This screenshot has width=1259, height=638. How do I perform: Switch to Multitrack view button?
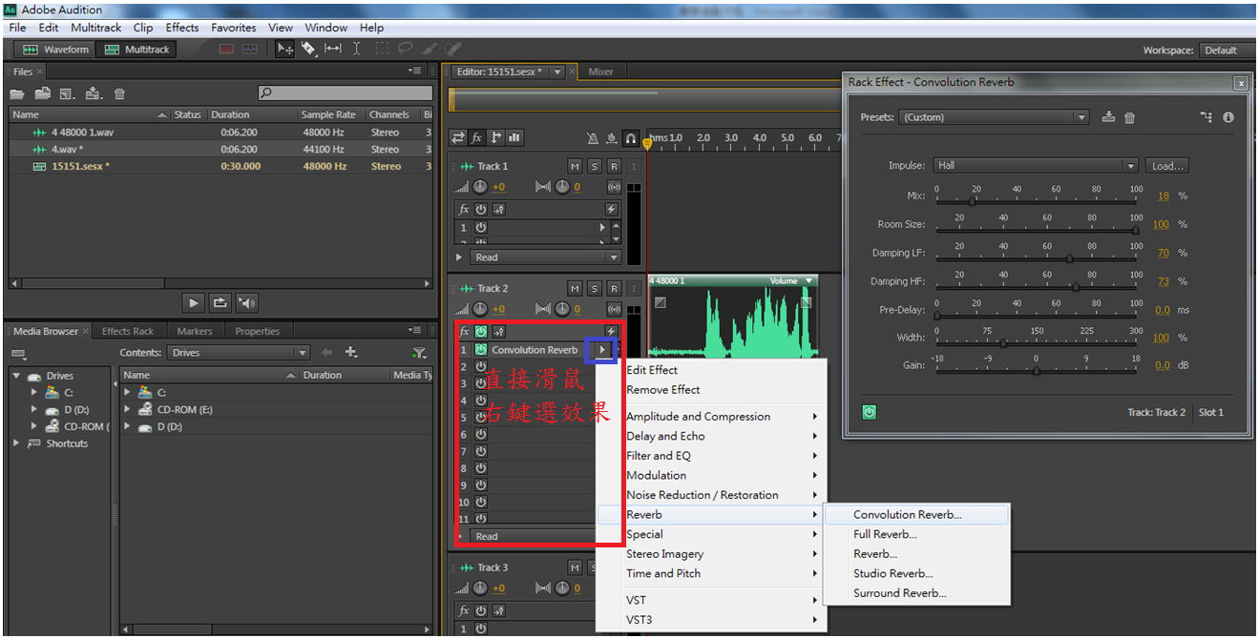(137, 50)
